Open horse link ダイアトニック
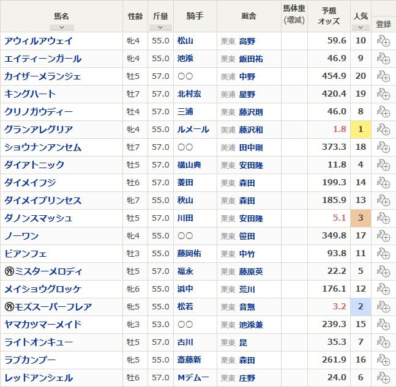The height and width of the screenshot is (387, 396). tap(34, 165)
